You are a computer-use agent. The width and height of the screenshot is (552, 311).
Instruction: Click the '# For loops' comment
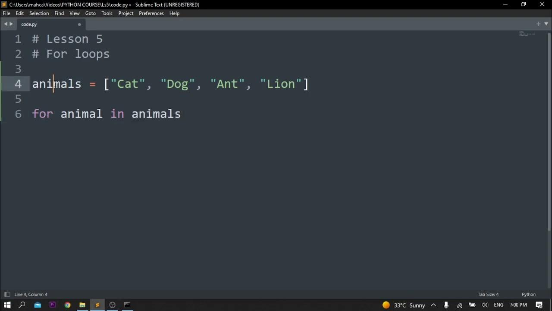click(71, 54)
